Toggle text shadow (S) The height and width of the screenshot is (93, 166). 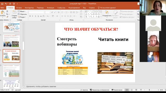(x=38, y=16)
